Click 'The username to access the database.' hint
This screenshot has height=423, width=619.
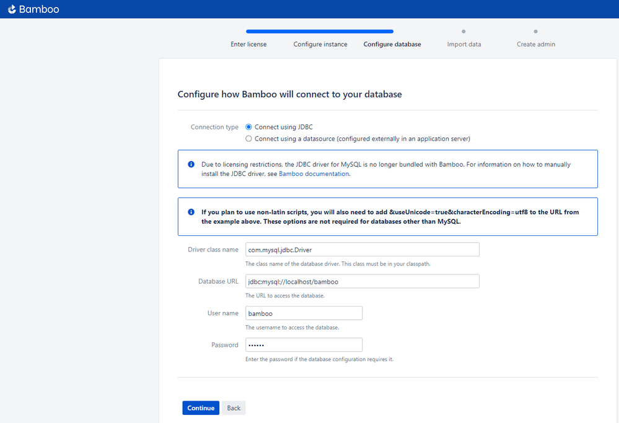pyautogui.click(x=292, y=328)
